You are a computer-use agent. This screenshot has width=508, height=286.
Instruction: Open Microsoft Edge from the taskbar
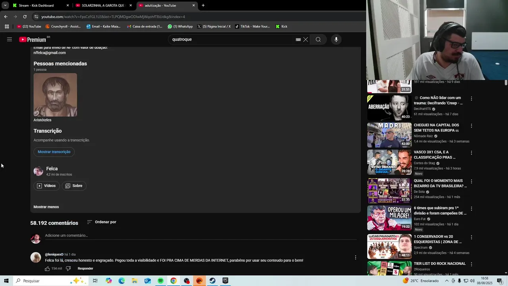coord(121,281)
